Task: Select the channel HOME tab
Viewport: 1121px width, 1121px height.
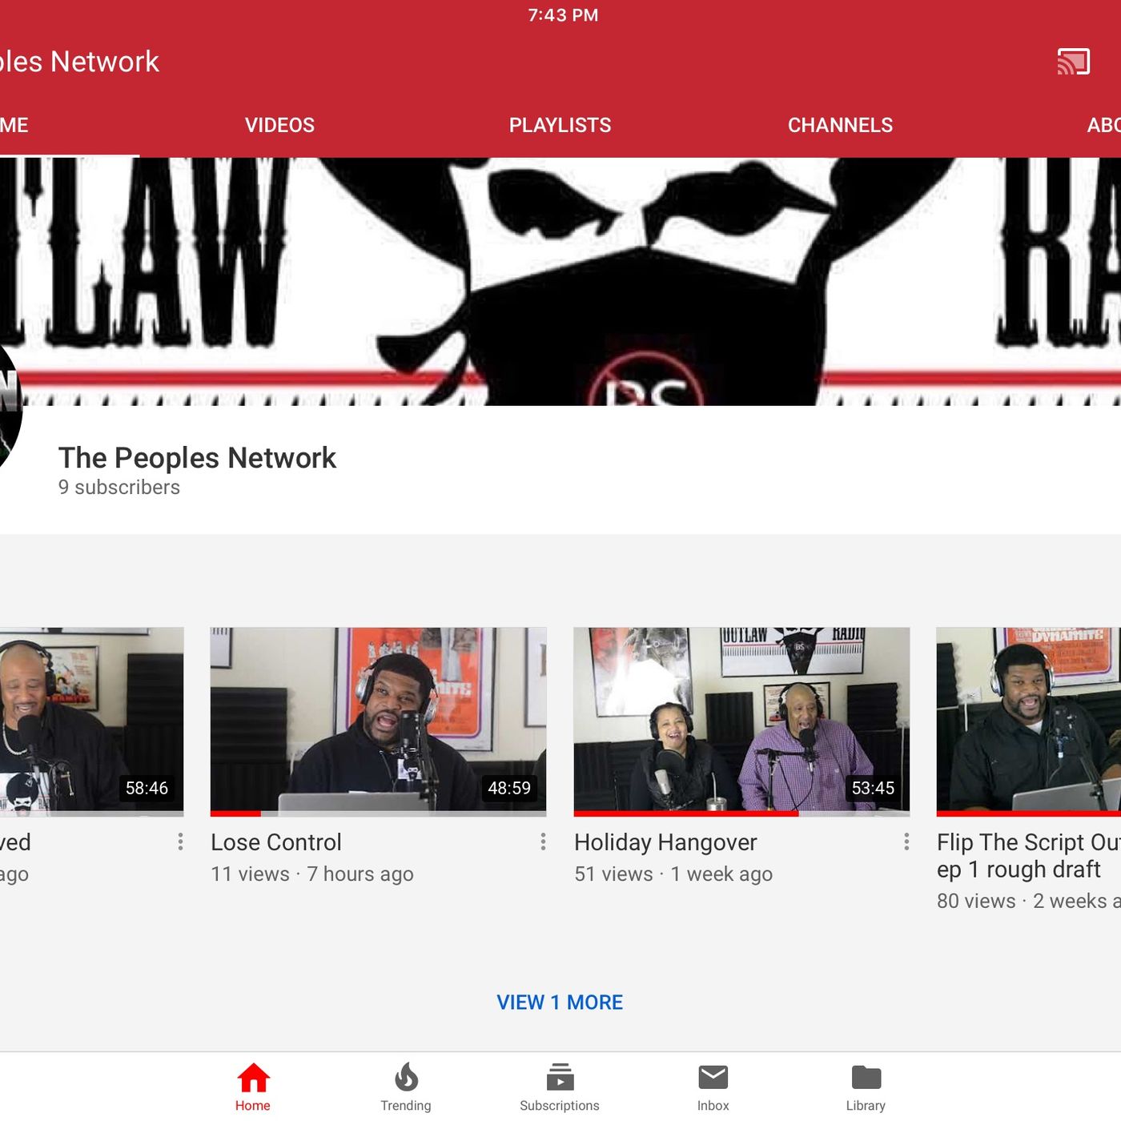Action: pos(14,125)
